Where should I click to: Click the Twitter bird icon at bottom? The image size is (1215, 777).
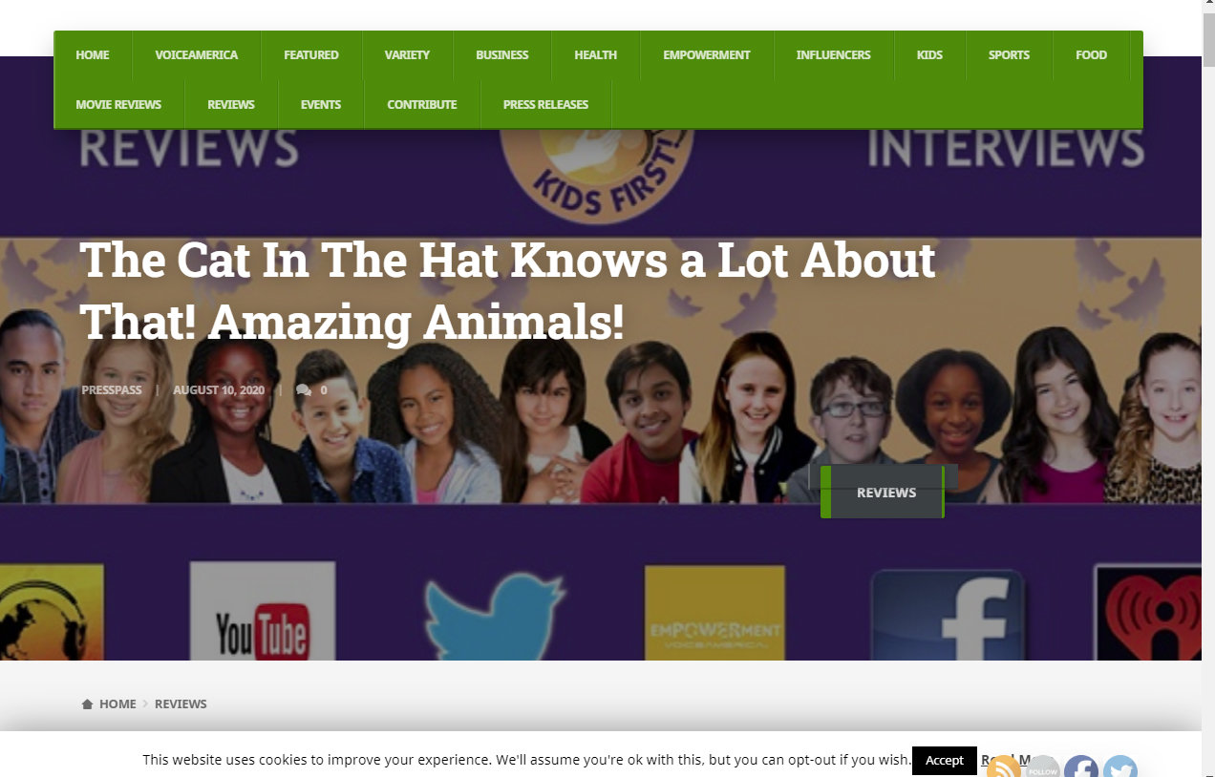(1120, 766)
